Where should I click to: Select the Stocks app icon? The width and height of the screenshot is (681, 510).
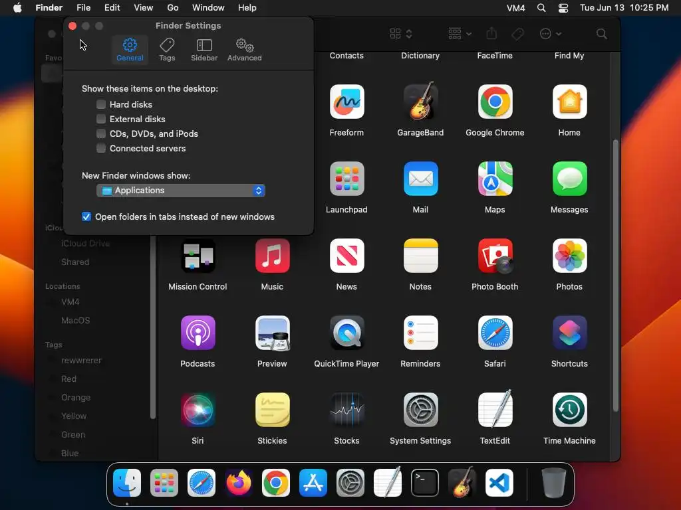[x=346, y=410]
